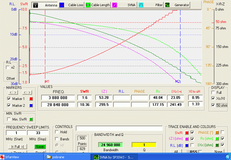Activate the Generator mode
The image size is (231, 160).
[x=177, y=5]
